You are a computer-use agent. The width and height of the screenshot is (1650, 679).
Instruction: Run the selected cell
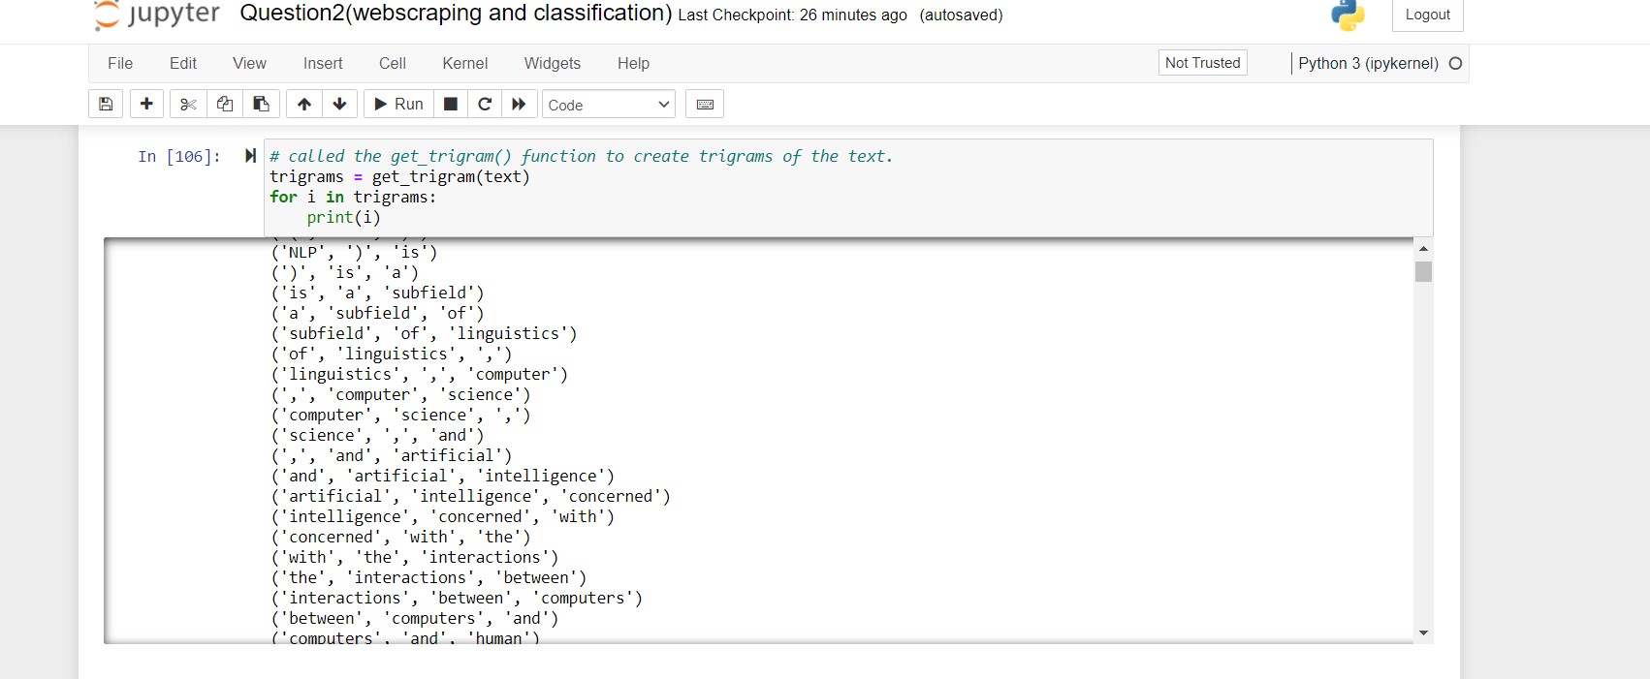click(x=398, y=104)
